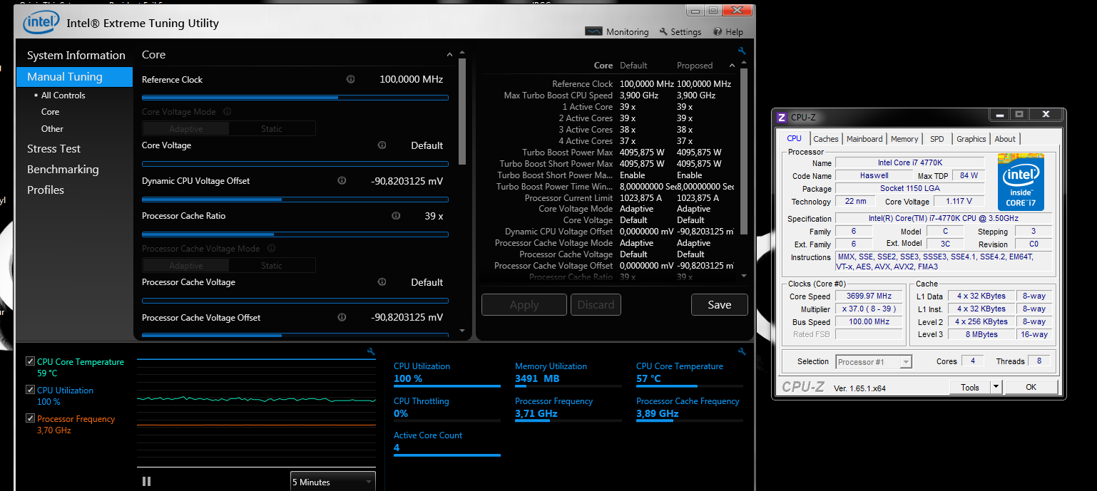The width and height of the screenshot is (1097, 491).
Task: Click the Discard button
Action: pyautogui.click(x=596, y=304)
